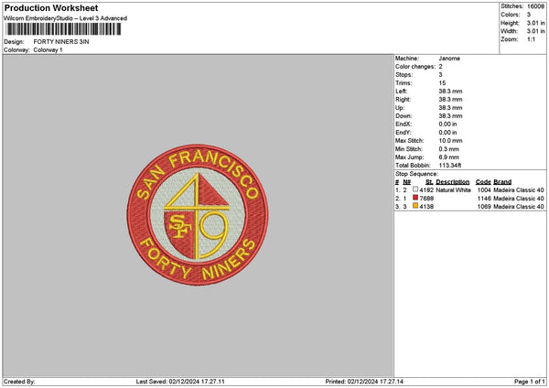Screen dimensions: 549x388
Task: Click the Height value 3.01 in
Action: click(x=535, y=23)
